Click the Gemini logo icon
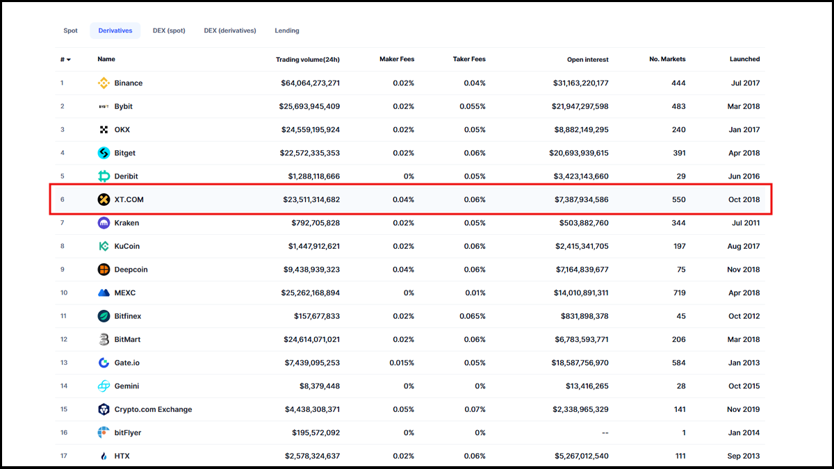This screenshot has height=469, width=834. coord(104,386)
